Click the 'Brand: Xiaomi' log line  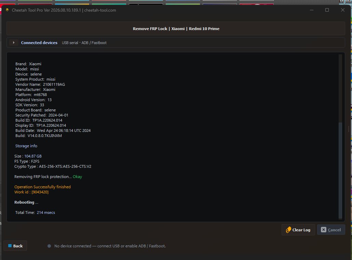(x=28, y=64)
